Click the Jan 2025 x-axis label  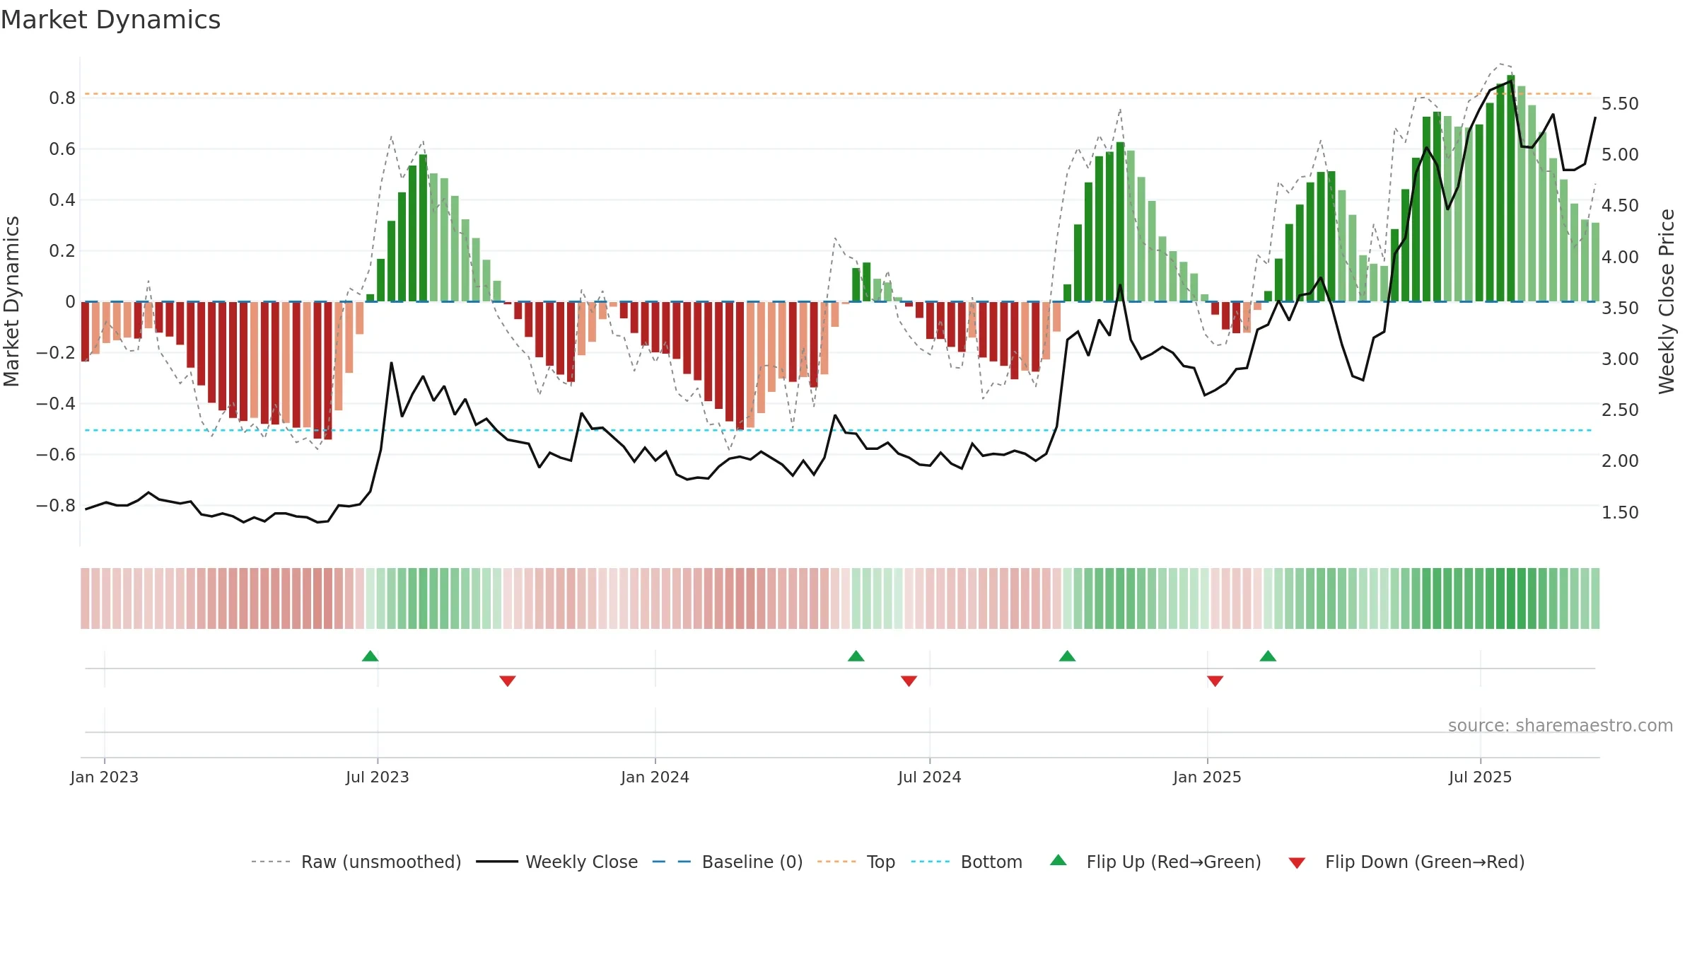tap(1208, 777)
